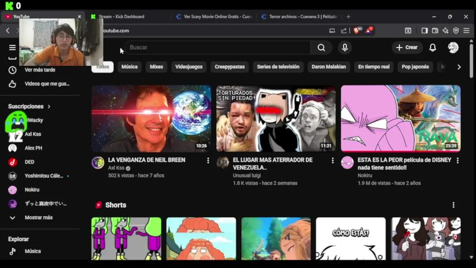Select the Daron Malakian chip

coord(329,67)
